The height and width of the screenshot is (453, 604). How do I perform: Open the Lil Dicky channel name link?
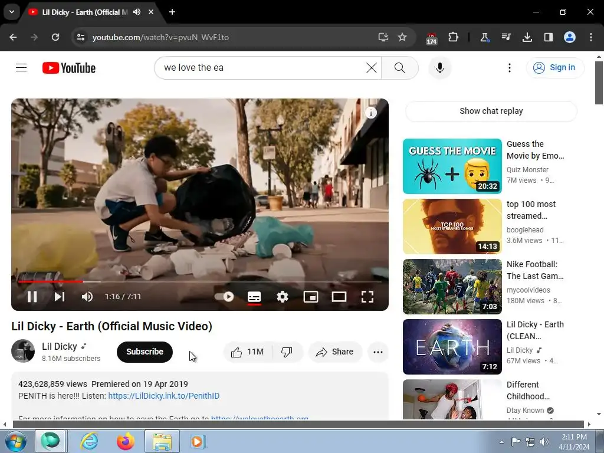point(60,346)
